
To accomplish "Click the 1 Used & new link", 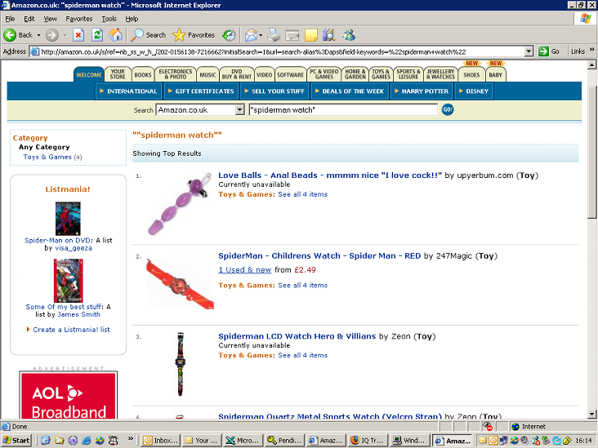I will [x=244, y=270].
